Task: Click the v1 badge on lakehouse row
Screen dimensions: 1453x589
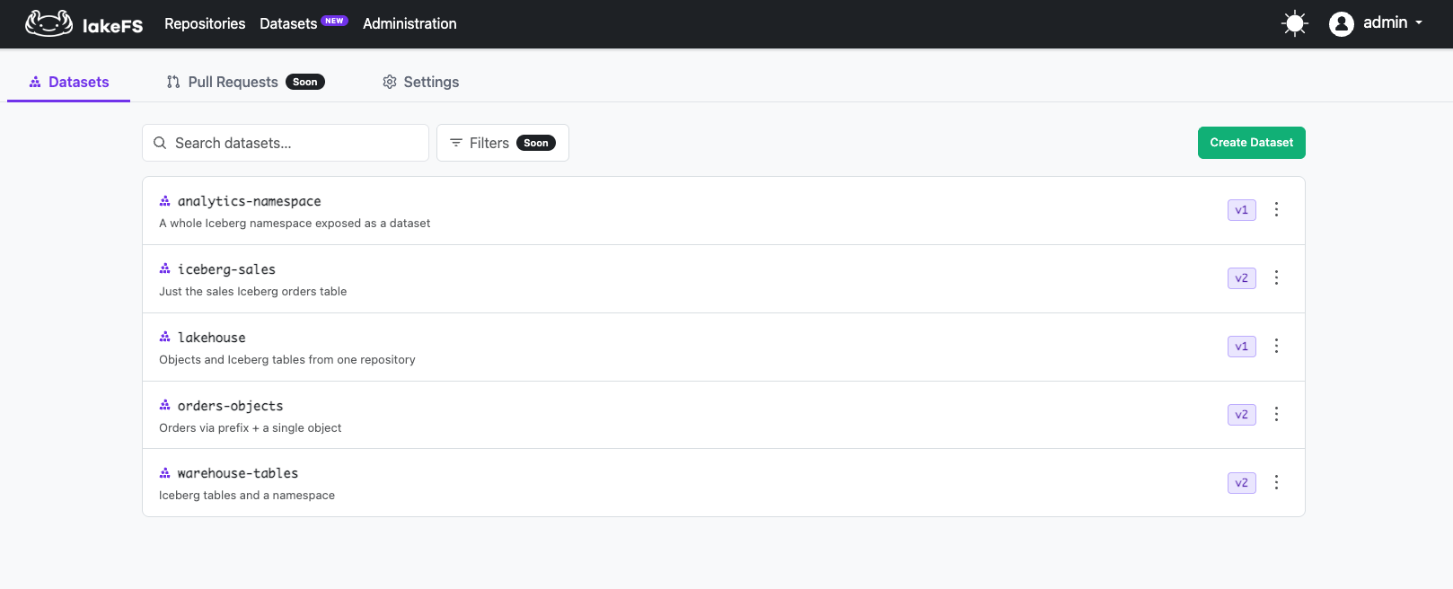Action: tap(1242, 347)
